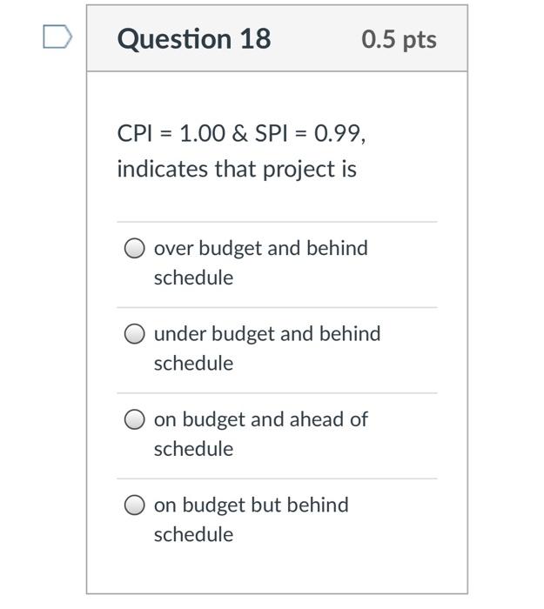Click 'schedule' under the over budget option

[193, 278]
